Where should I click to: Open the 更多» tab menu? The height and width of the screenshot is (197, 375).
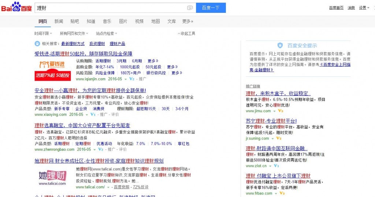[188, 21]
